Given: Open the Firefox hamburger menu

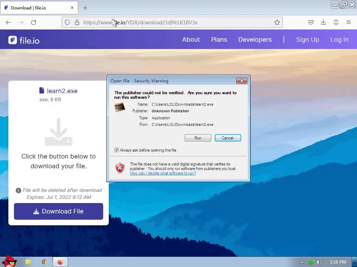Looking at the screenshot, I should [348, 22].
